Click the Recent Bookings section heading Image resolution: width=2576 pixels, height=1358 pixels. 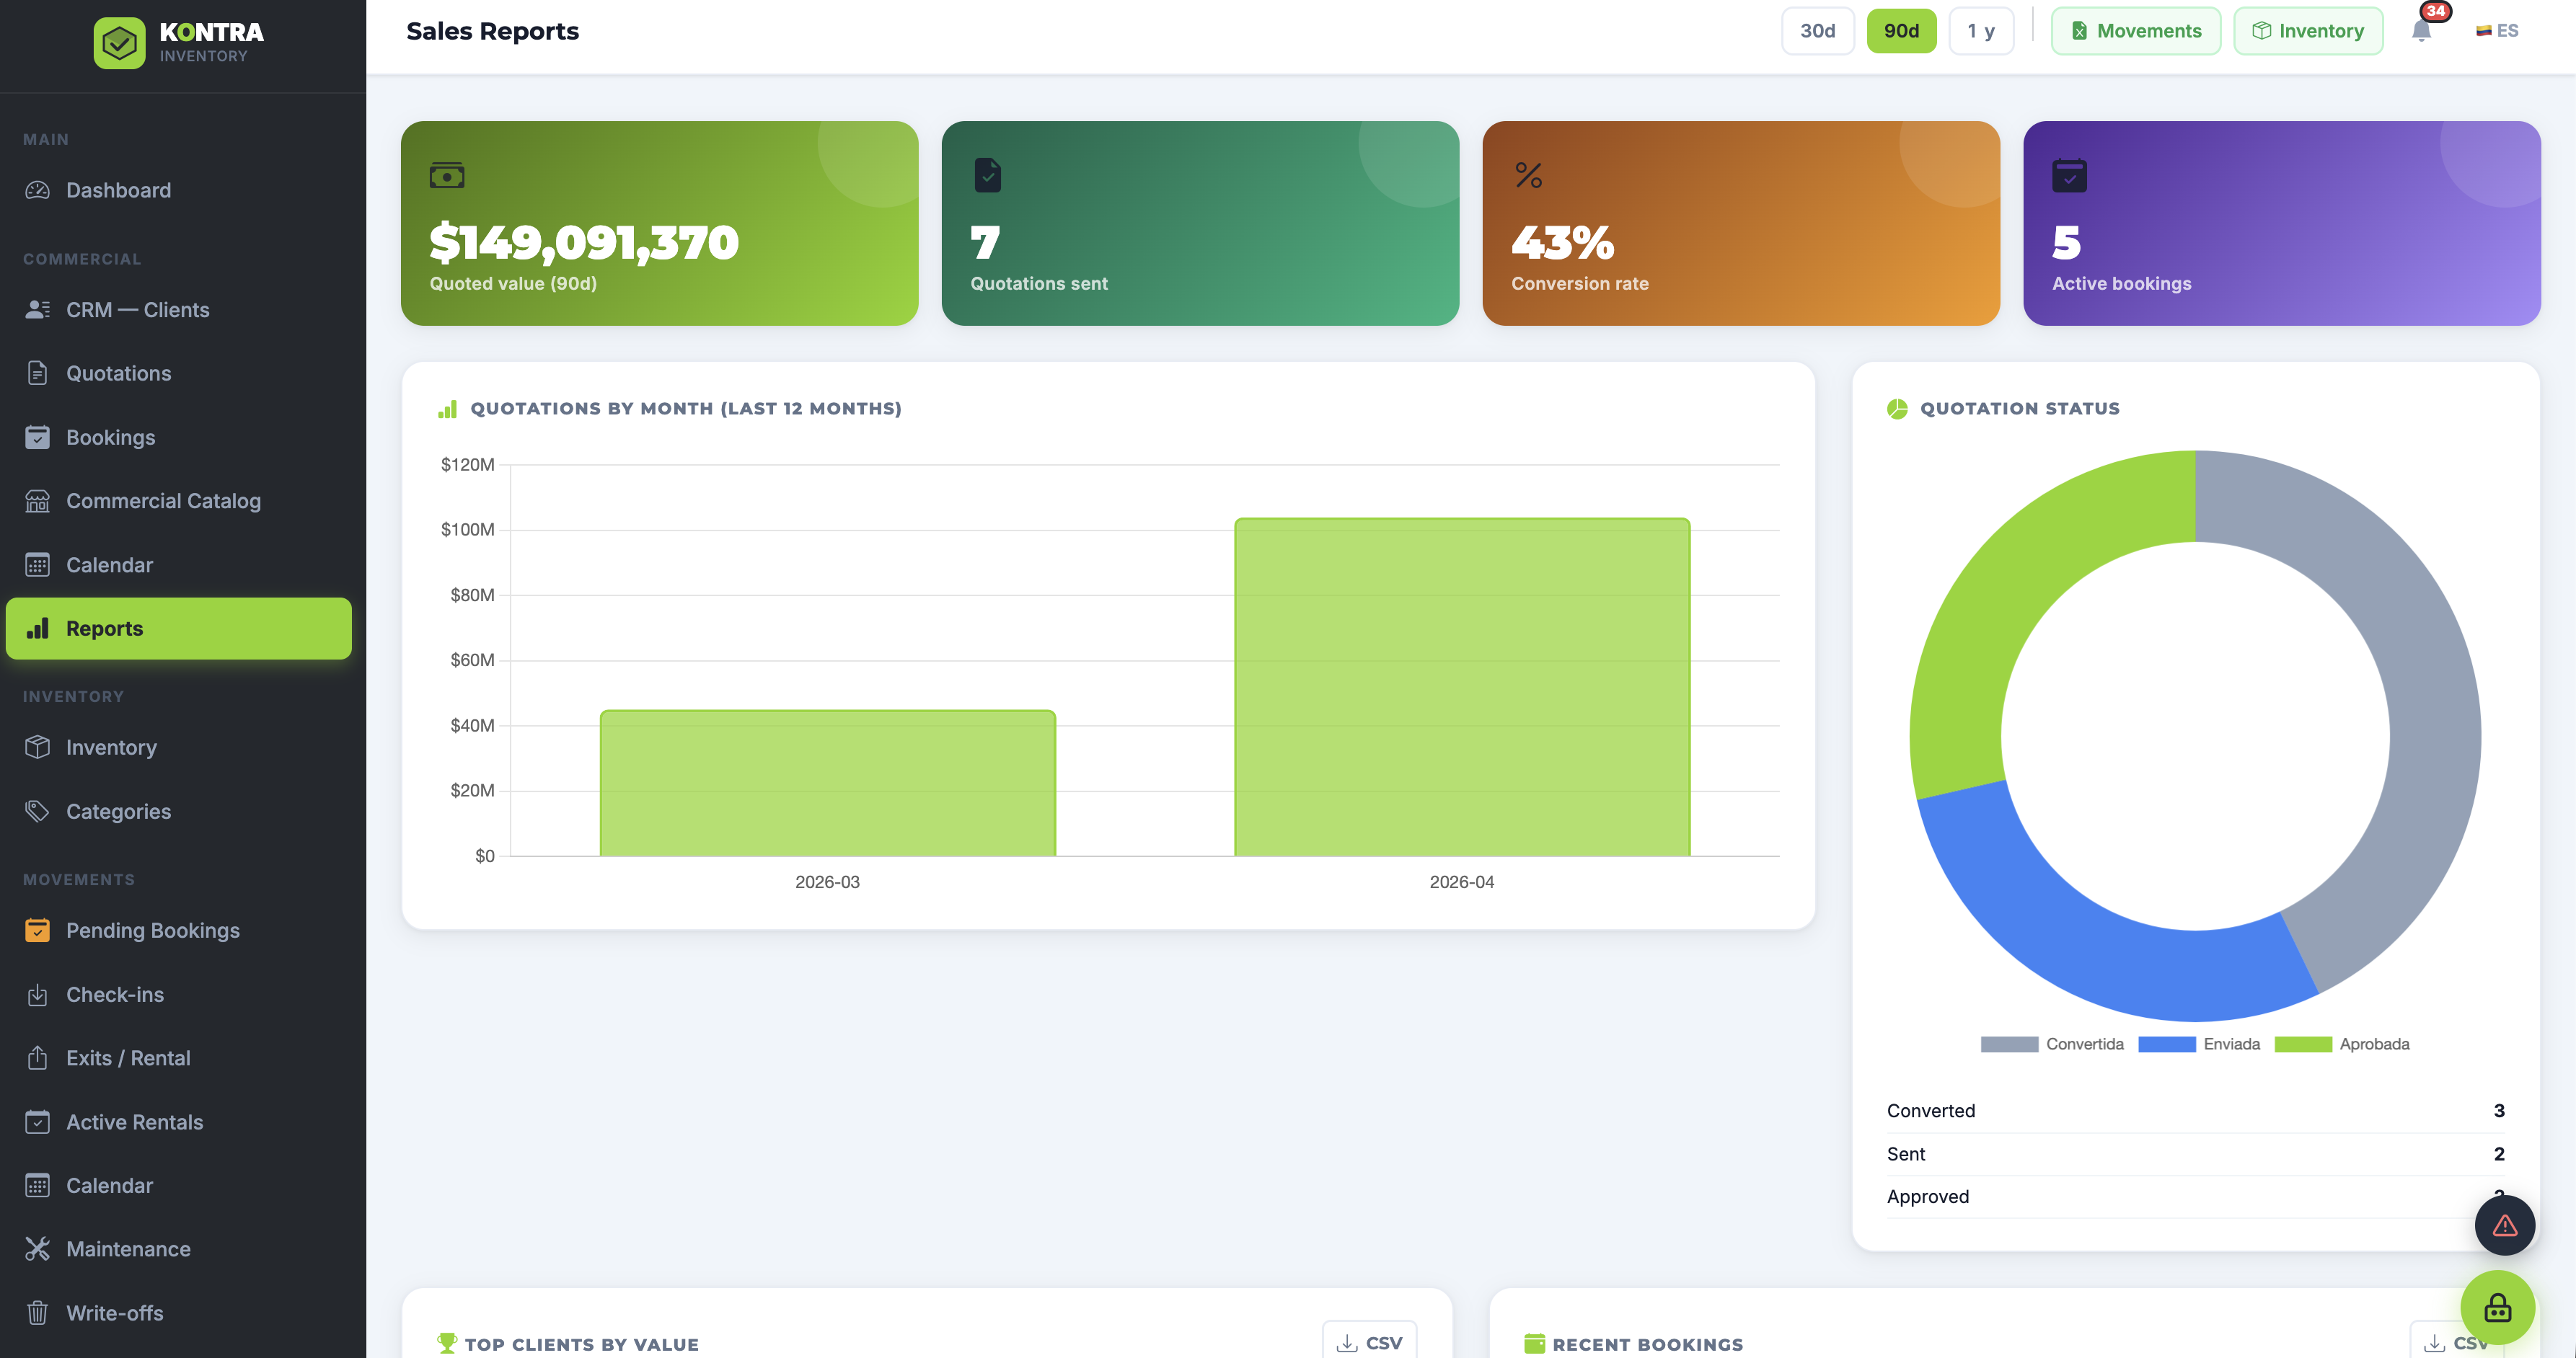(x=1647, y=1345)
